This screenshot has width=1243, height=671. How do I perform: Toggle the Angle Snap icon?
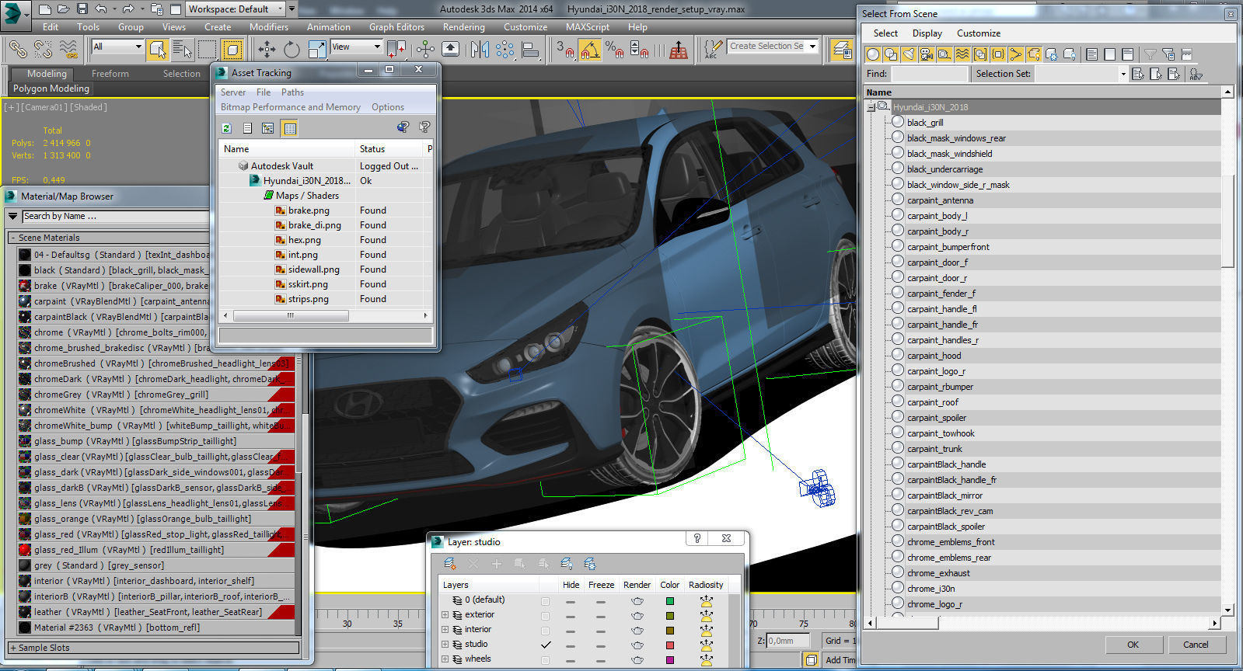tap(590, 50)
